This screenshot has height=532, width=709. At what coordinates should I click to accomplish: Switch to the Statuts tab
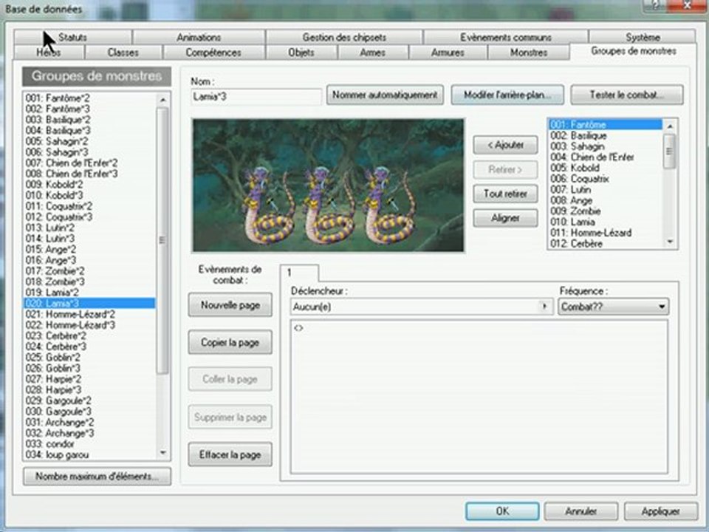point(73,37)
